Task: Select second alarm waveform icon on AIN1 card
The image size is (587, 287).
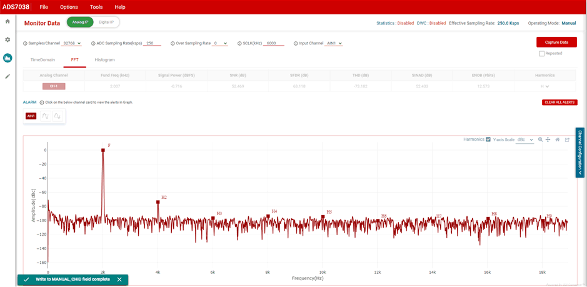Action: (x=57, y=116)
